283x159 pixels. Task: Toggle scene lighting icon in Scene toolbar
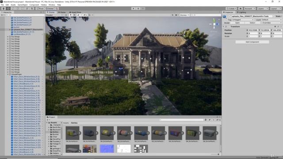coord(71,15)
